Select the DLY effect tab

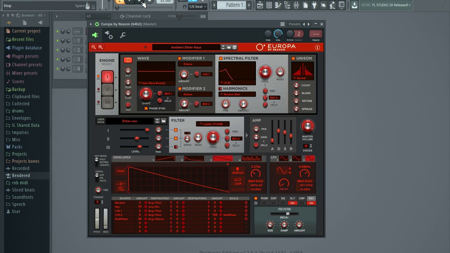click(x=292, y=199)
